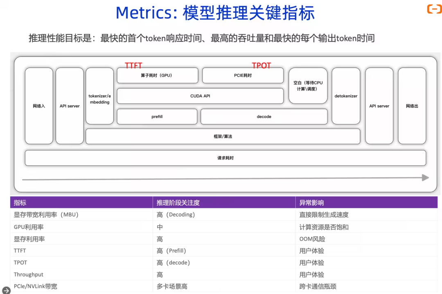This screenshot has height=294, width=442.
Task: Select the tokenizer/embedding block
Action: 99,96
